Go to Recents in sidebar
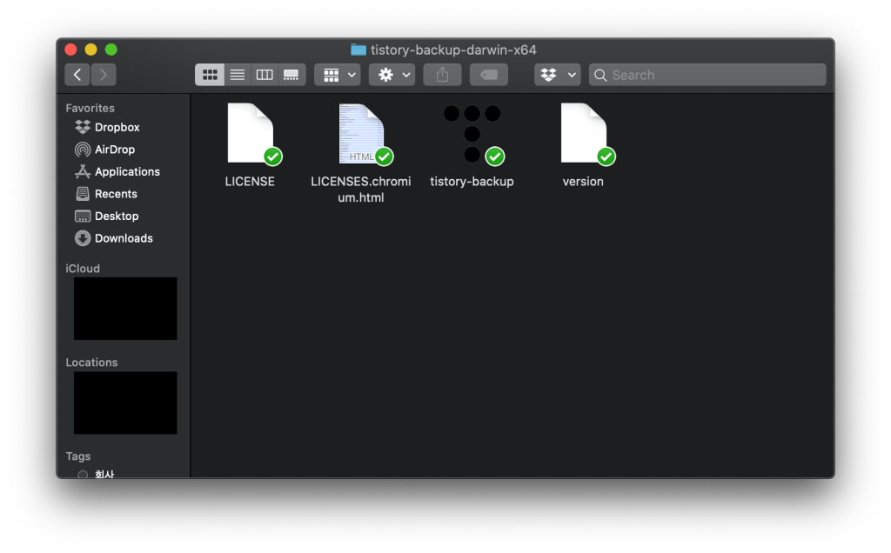Screen dimensions: 891x553 [x=116, y=194]
